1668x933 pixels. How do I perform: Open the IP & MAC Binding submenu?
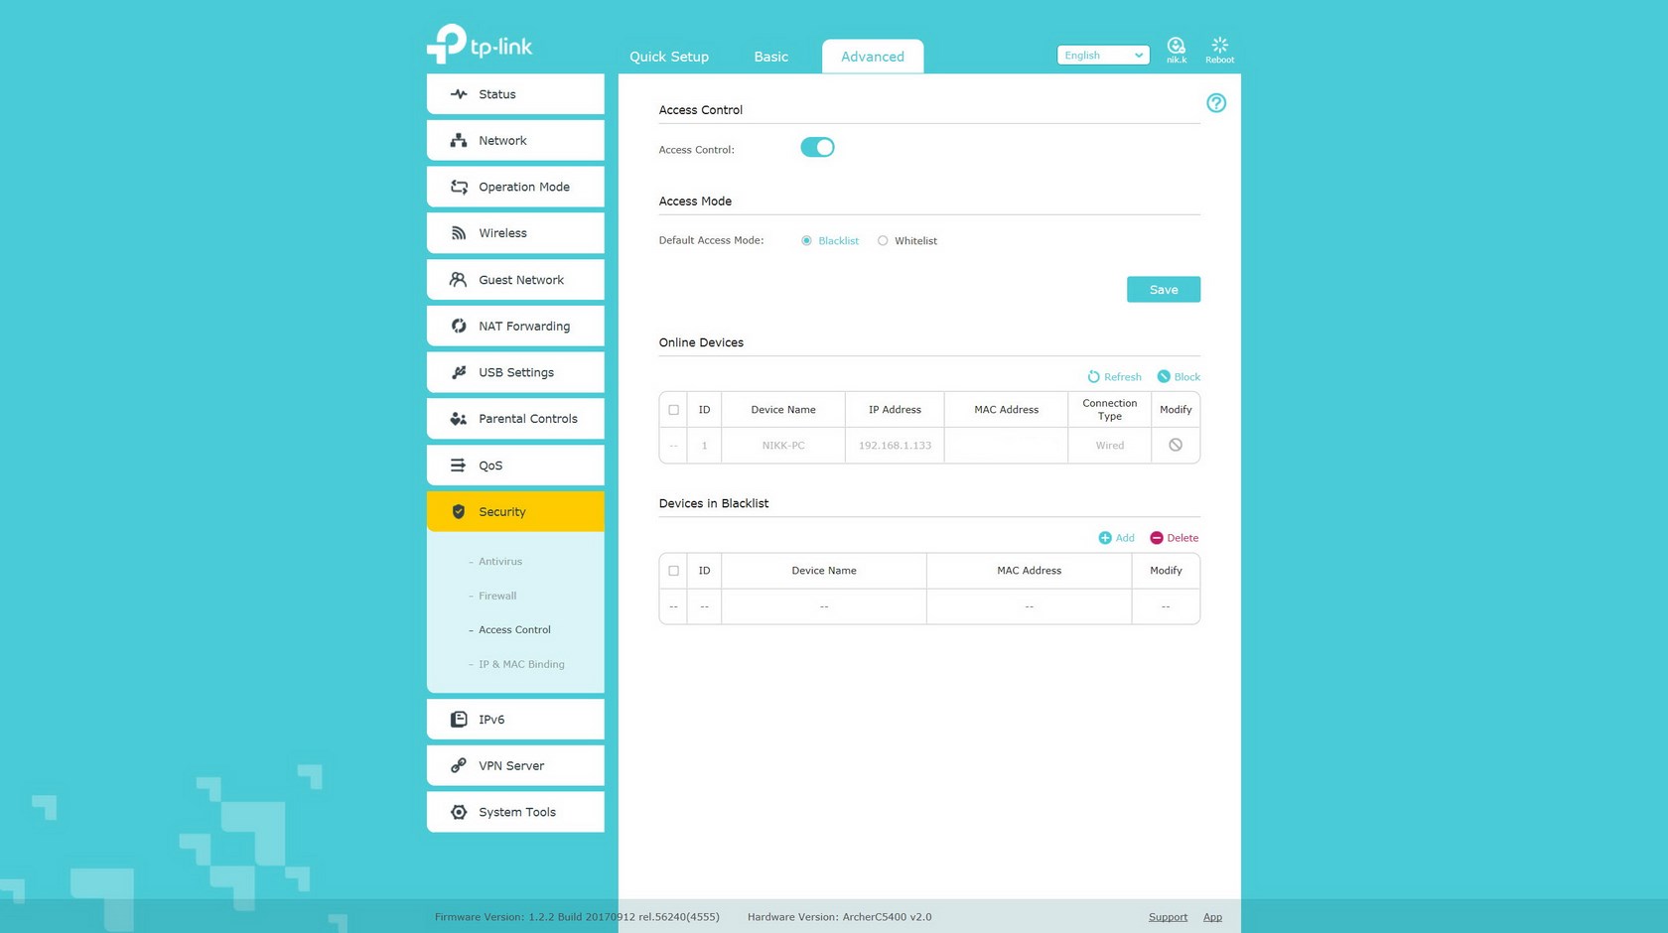pyautogui.click(x=521, y=665)
